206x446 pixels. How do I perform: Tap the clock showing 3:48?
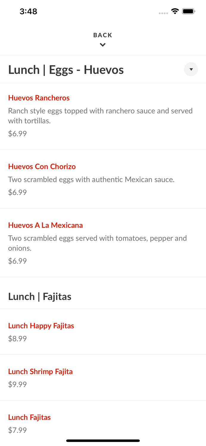click(29, 11)
